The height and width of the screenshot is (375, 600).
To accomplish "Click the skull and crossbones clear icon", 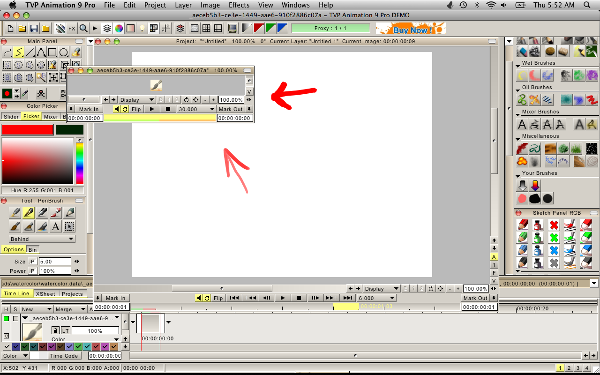I will (x=41, y=93).
